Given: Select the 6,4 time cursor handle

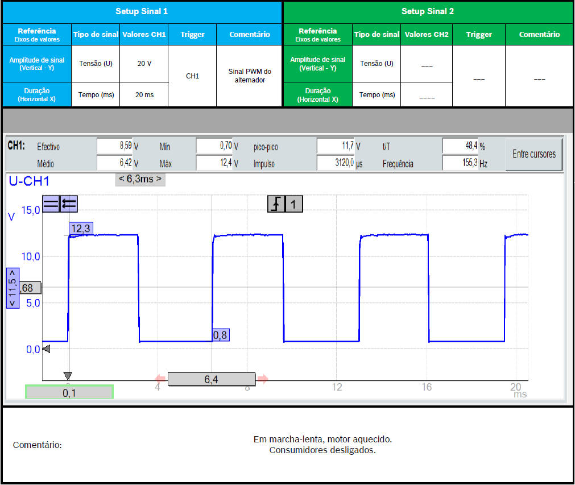Looking at the screenshot, I should pyautogui.click(x=211, y=379).
